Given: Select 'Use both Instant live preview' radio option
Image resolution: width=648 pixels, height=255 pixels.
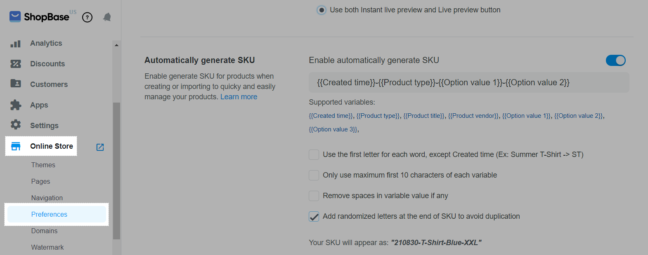Looking at the screenshot, I should 322,10.
